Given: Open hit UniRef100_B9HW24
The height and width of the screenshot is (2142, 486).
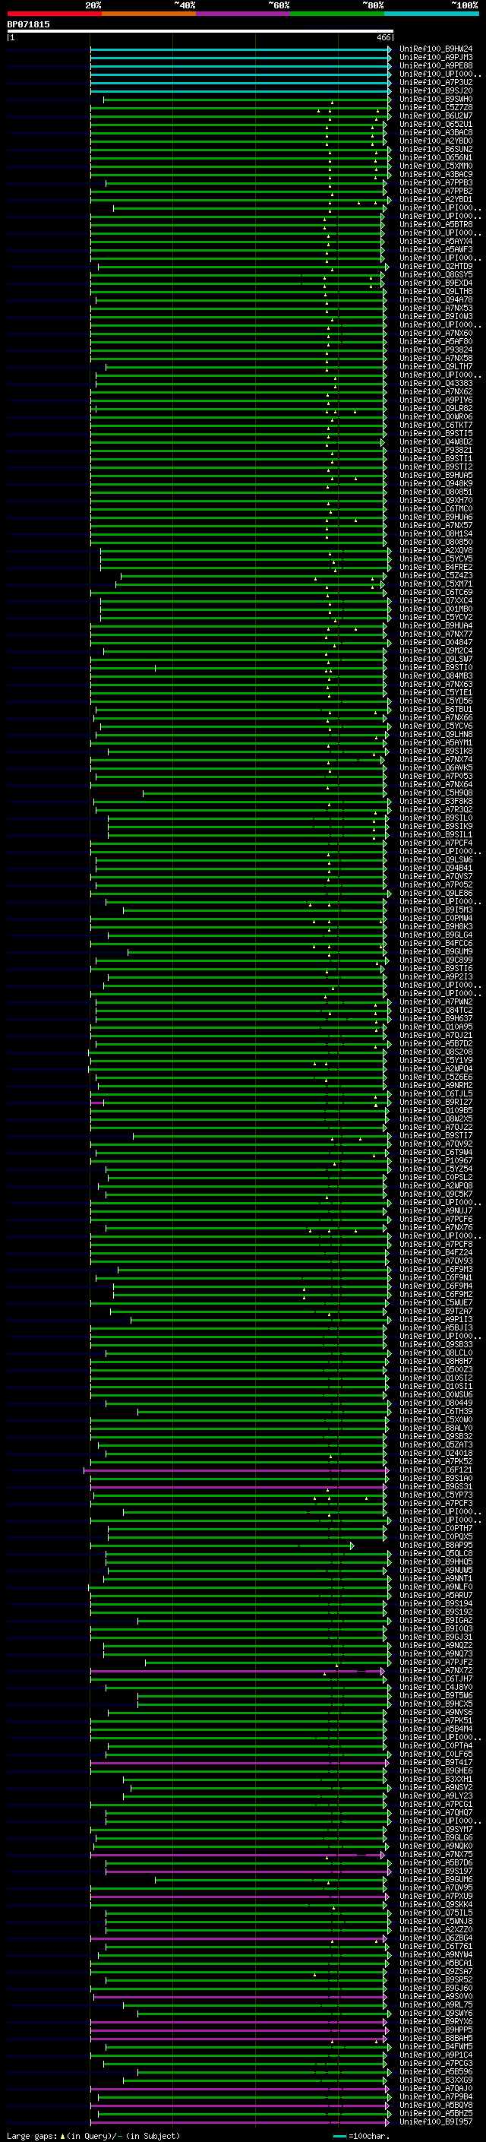Looking at the screenshot, I should [x=436, y=49].
